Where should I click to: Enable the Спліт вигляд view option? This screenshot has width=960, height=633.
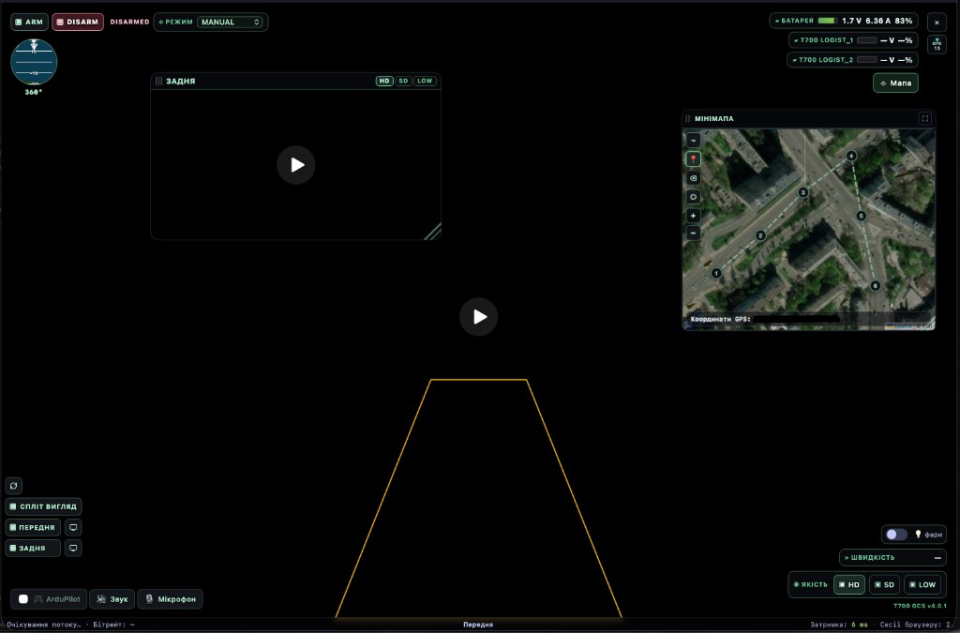pos(43,506)
